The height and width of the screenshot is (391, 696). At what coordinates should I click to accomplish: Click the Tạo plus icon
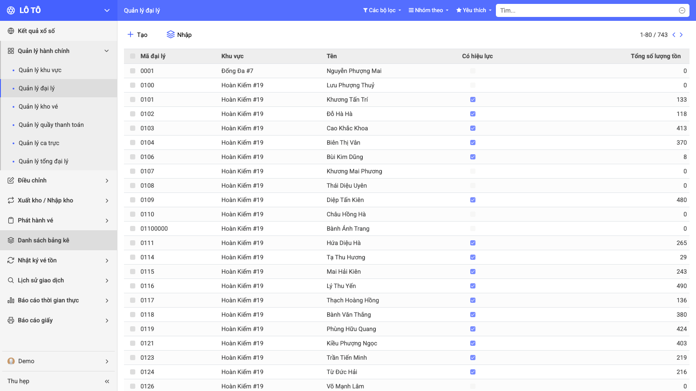130,34
